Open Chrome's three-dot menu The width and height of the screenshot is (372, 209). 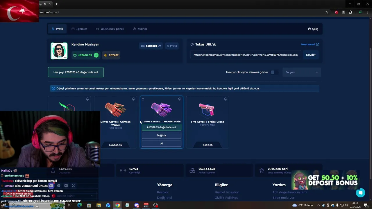pyautogui.click(x=368, y=12)
